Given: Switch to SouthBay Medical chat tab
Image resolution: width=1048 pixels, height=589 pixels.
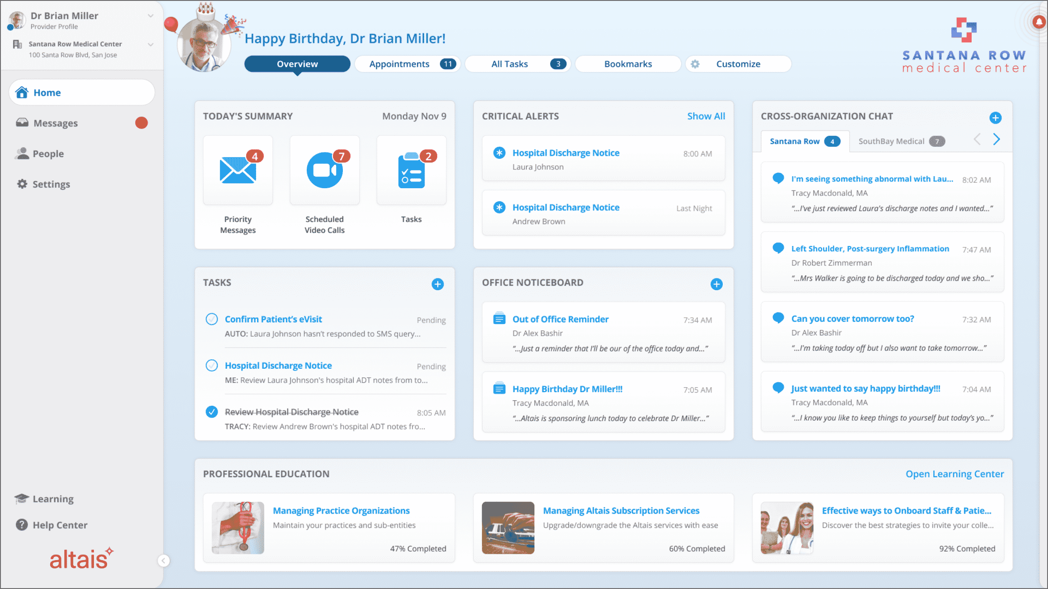Looking at the screenshot, I should coord(902,141).
